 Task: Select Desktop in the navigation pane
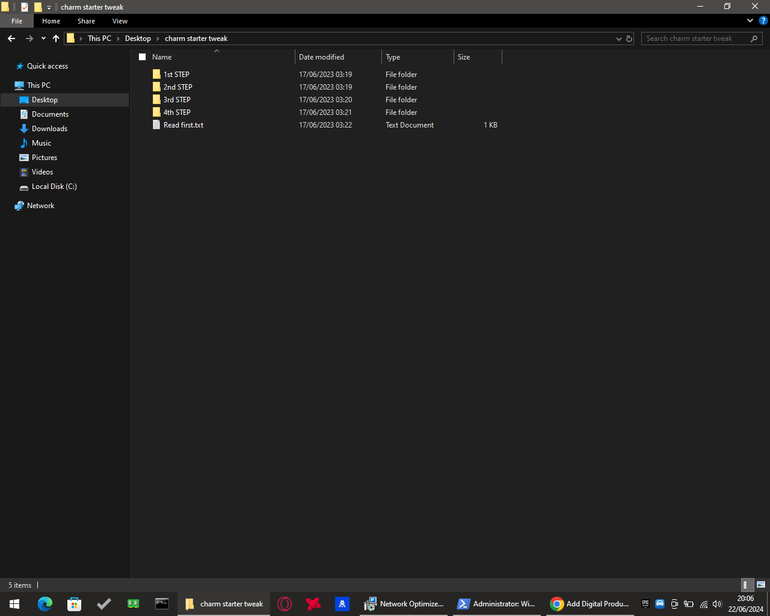64,100
